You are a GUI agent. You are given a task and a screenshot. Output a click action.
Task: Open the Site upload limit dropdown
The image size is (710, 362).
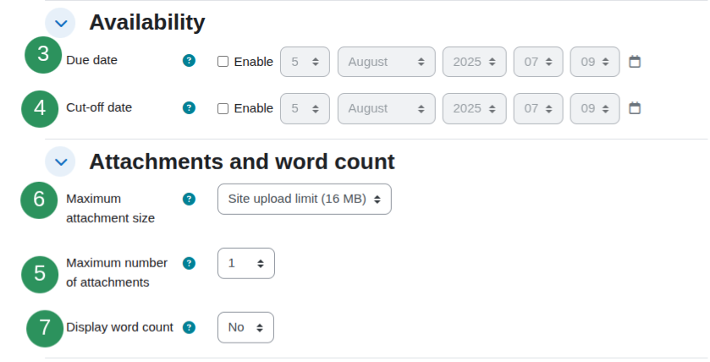tap(305, 199)
